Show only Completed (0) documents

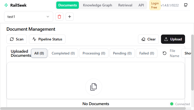[x=63, y=53]
